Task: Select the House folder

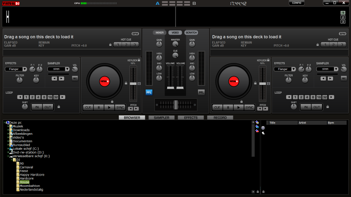Action: click(25, 182)
